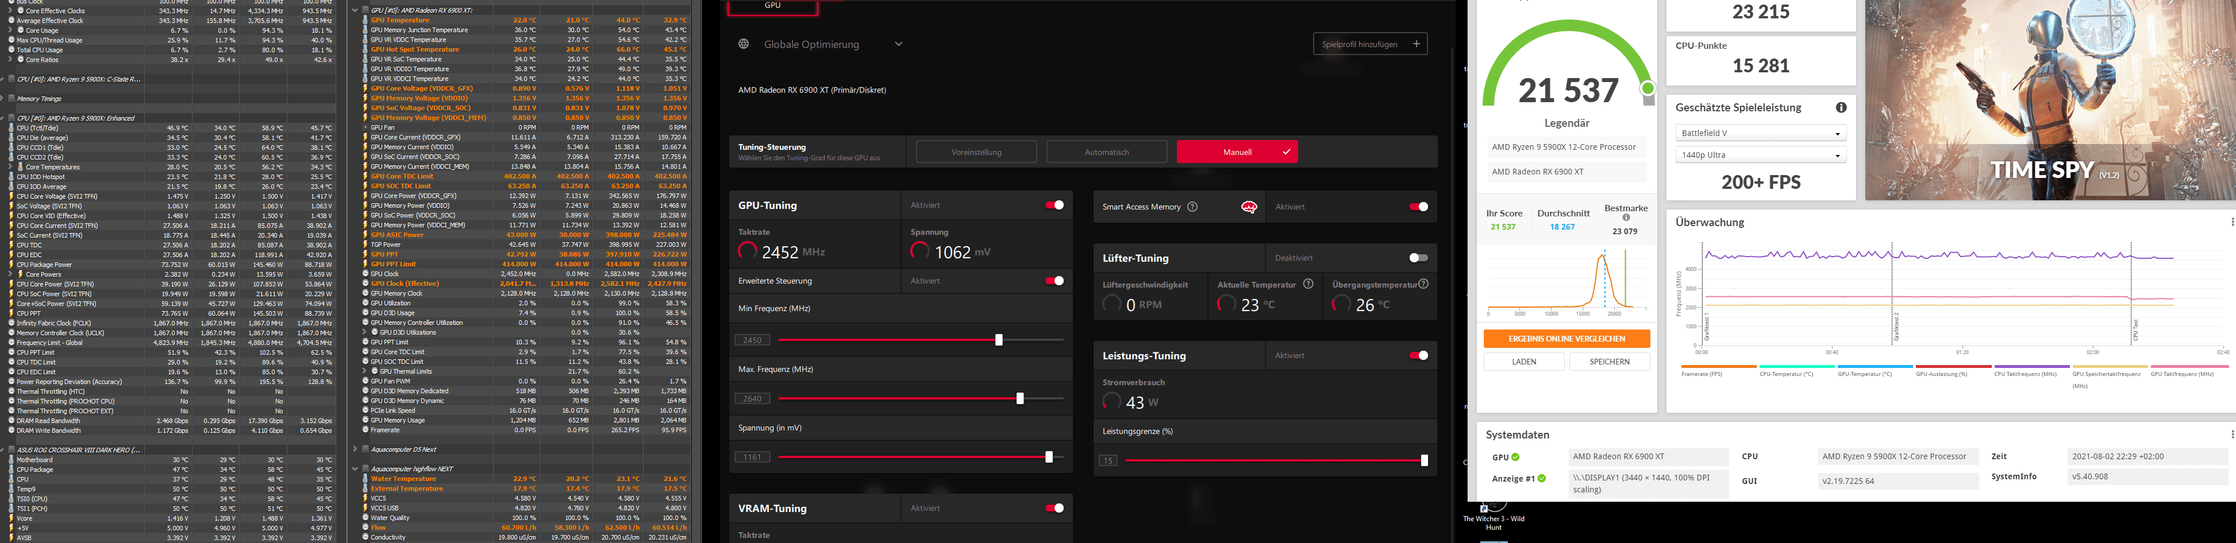Click the red brain icon for Smart Access Memory
Viewport: 2236px width, 543px height.
pos(1249,207)
